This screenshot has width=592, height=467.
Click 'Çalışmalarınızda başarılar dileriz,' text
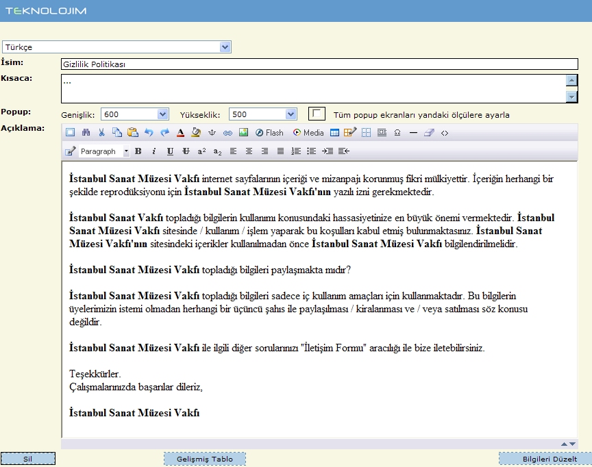pos(136,387)
